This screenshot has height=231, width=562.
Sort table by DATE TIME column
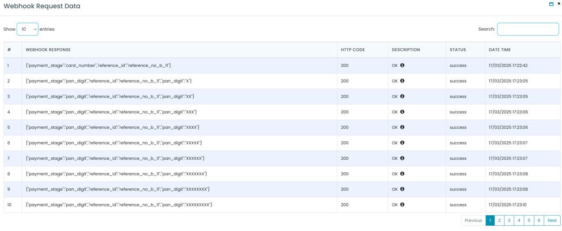[x=500, y=50]
